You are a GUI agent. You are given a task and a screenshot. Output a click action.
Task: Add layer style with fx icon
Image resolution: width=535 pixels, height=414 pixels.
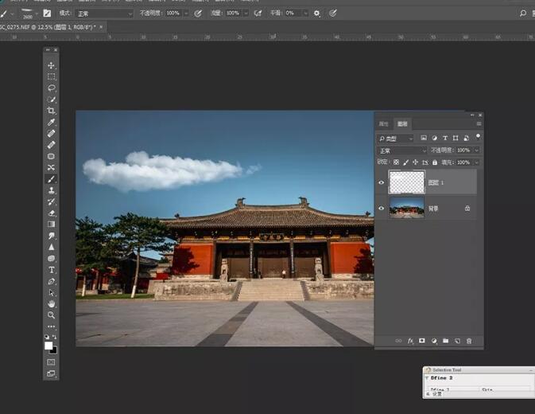pyautogui.click(x=411, y=341)
